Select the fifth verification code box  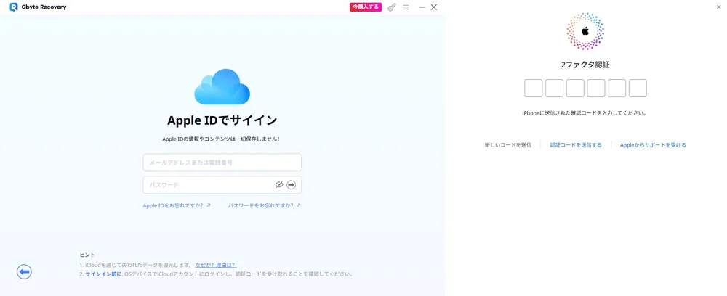point(616,88)
